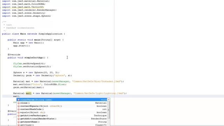Click the completion popup scrollbar thumb
This screenshot has height=126, width=224.
pyautogui.click(x=108, y=110)
